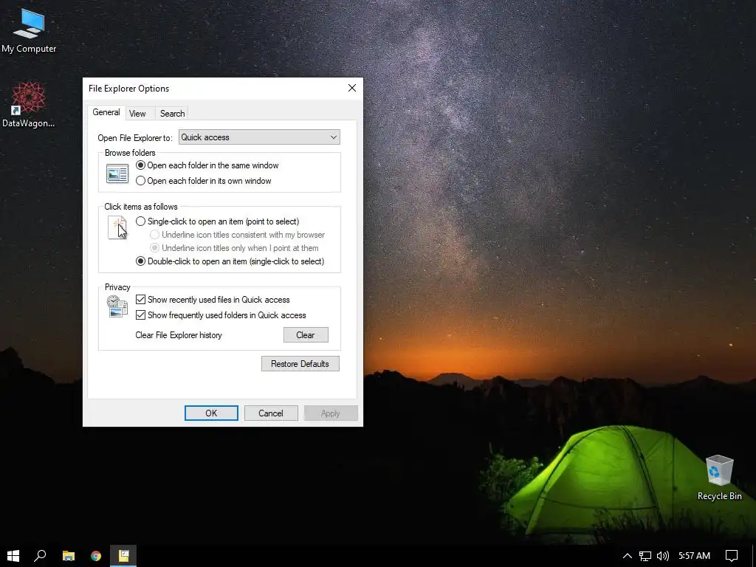Switch to the View tab
This screenshot has height=567, width=756.
click(137, 114)
